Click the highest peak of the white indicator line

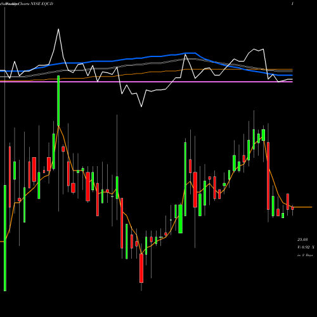pos(58,29)
